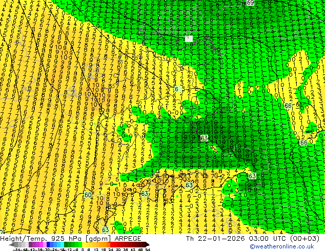This screenshot has height=251, width=325.
Task: Click the 'Th 22-01-2026 03:00 UTC (00+03)' timestamp
Action: tap(253, 239)
